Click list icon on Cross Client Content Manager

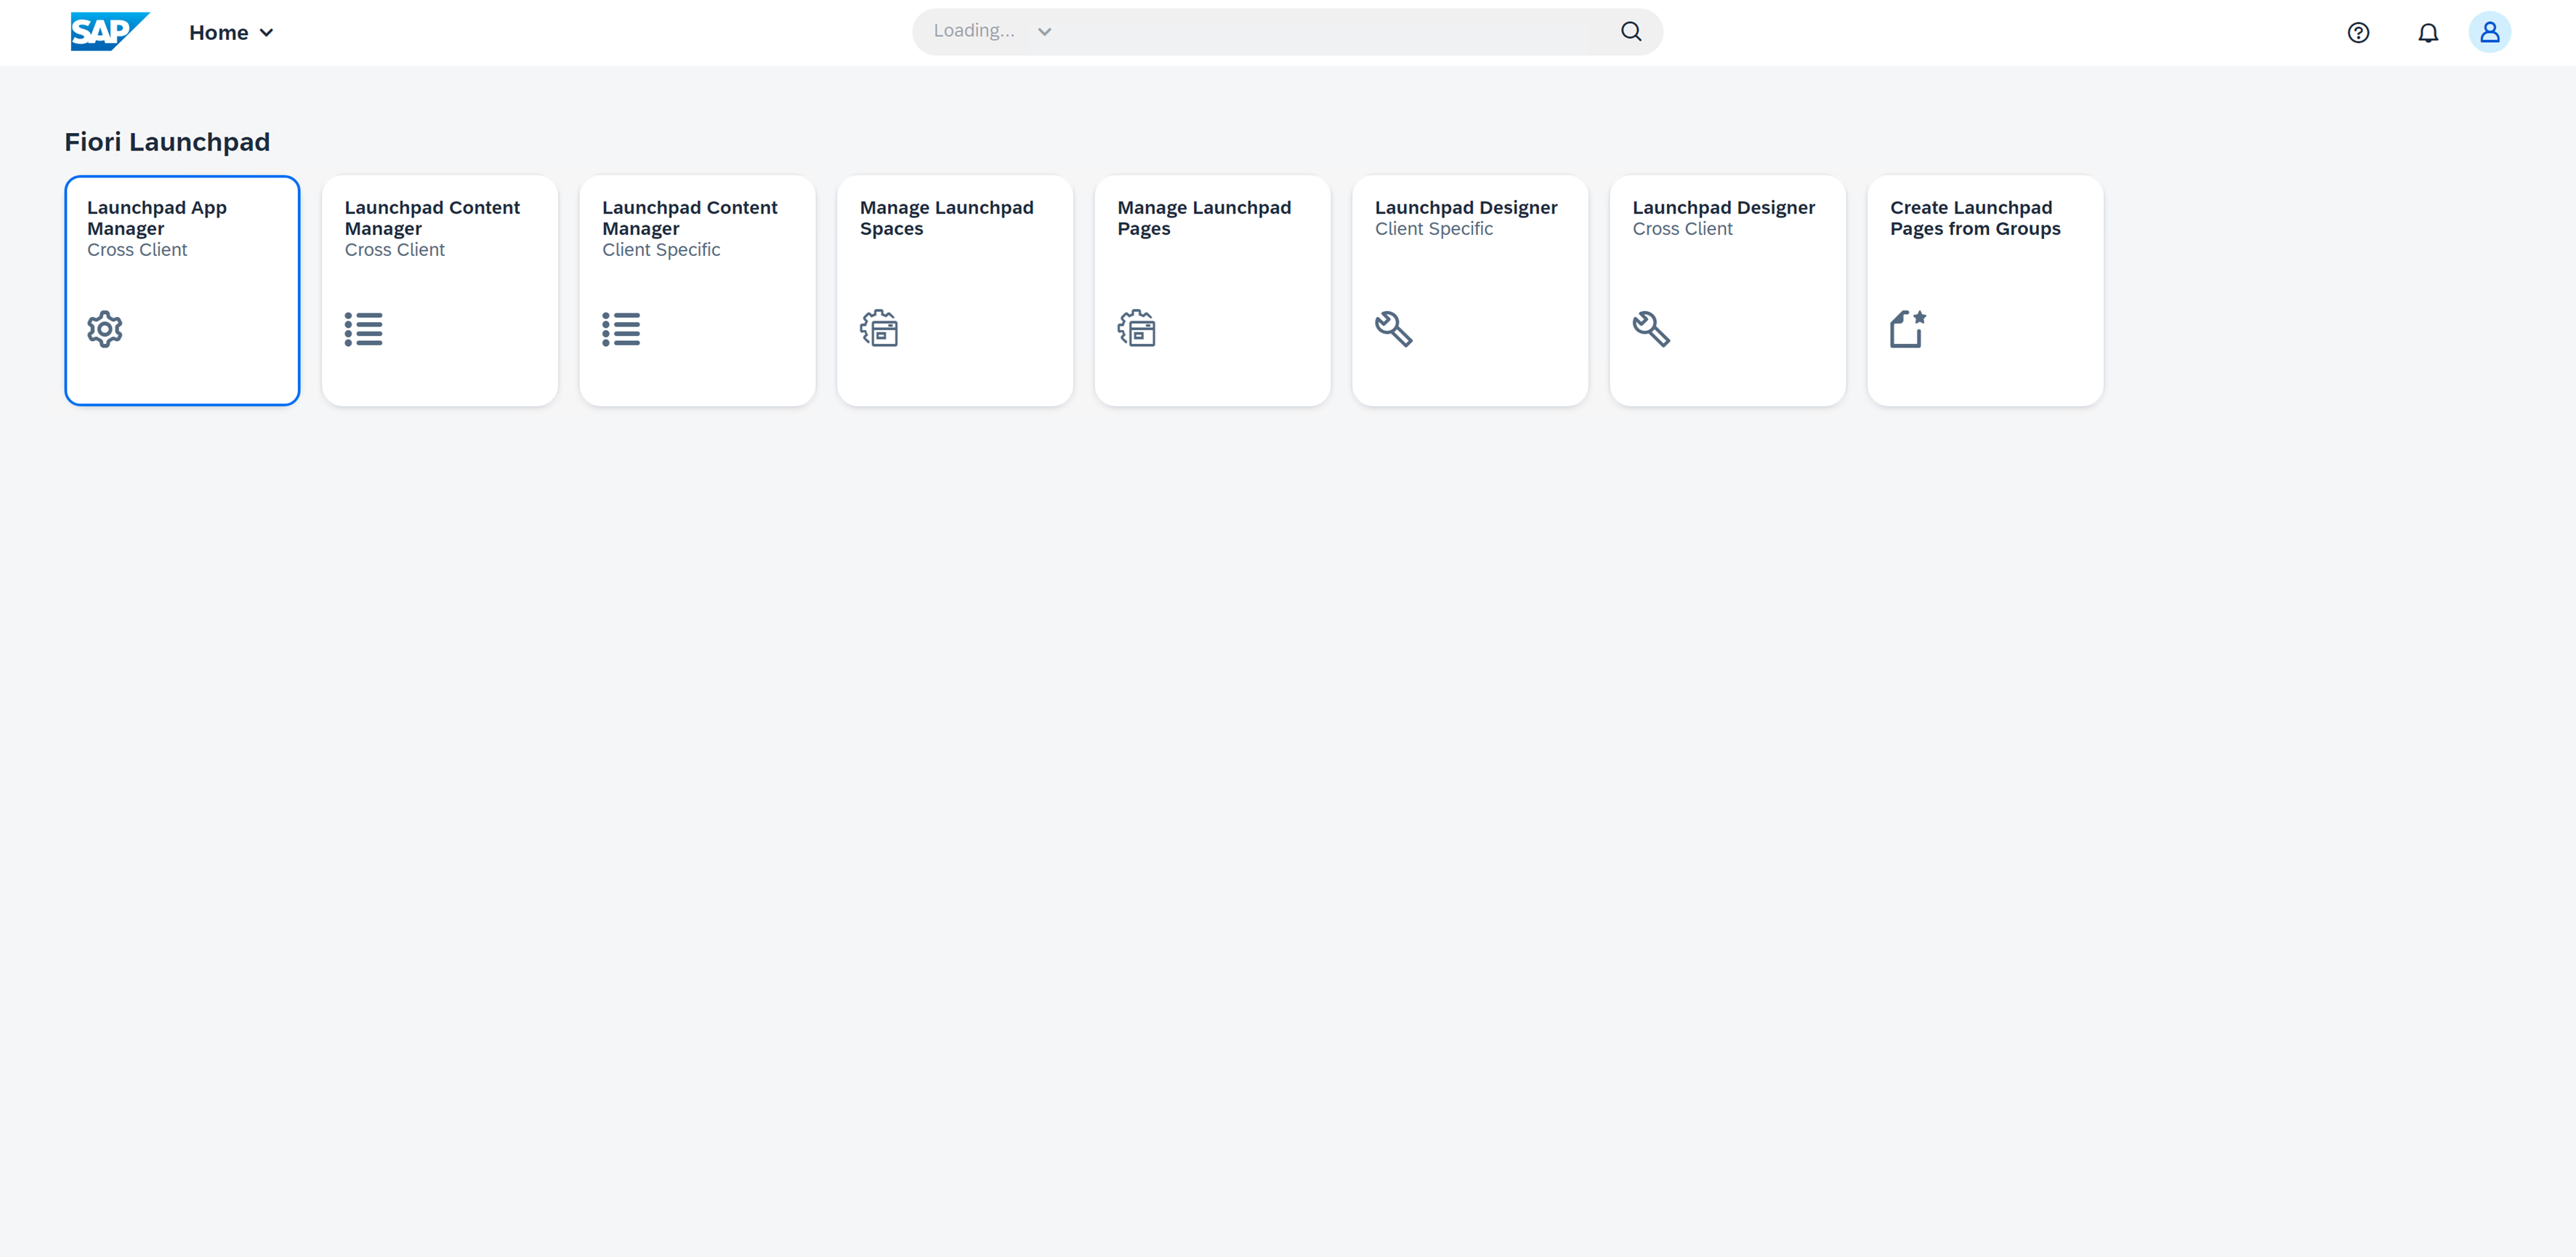[363, 329]
